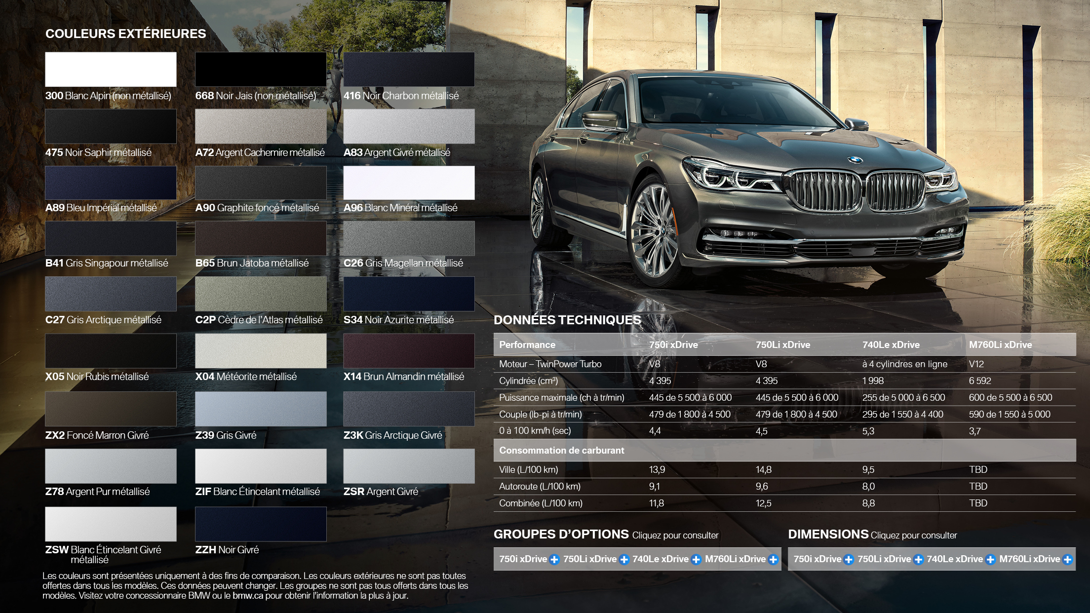
Task: Select the C26 Gris Magellan métallisé swatch
Action: click(x=409, y=238)
